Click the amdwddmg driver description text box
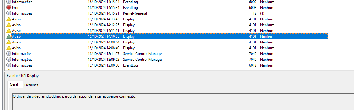 tap(183, 102)
